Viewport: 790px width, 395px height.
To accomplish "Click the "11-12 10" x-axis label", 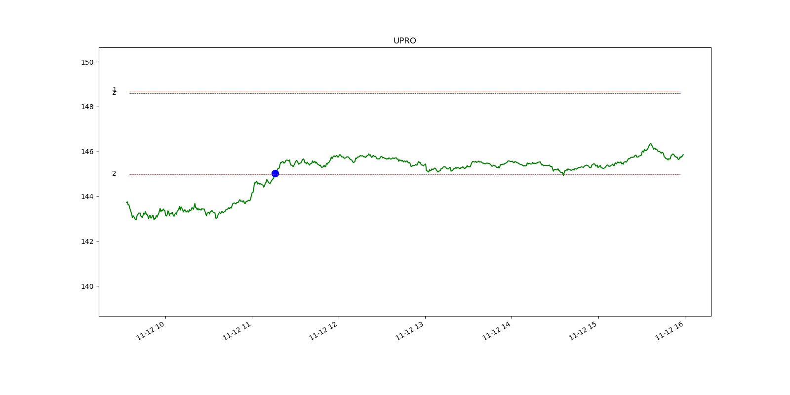I will [151, 331].
